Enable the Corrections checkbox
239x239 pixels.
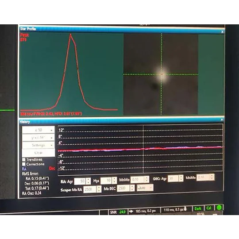coord(23,164)
